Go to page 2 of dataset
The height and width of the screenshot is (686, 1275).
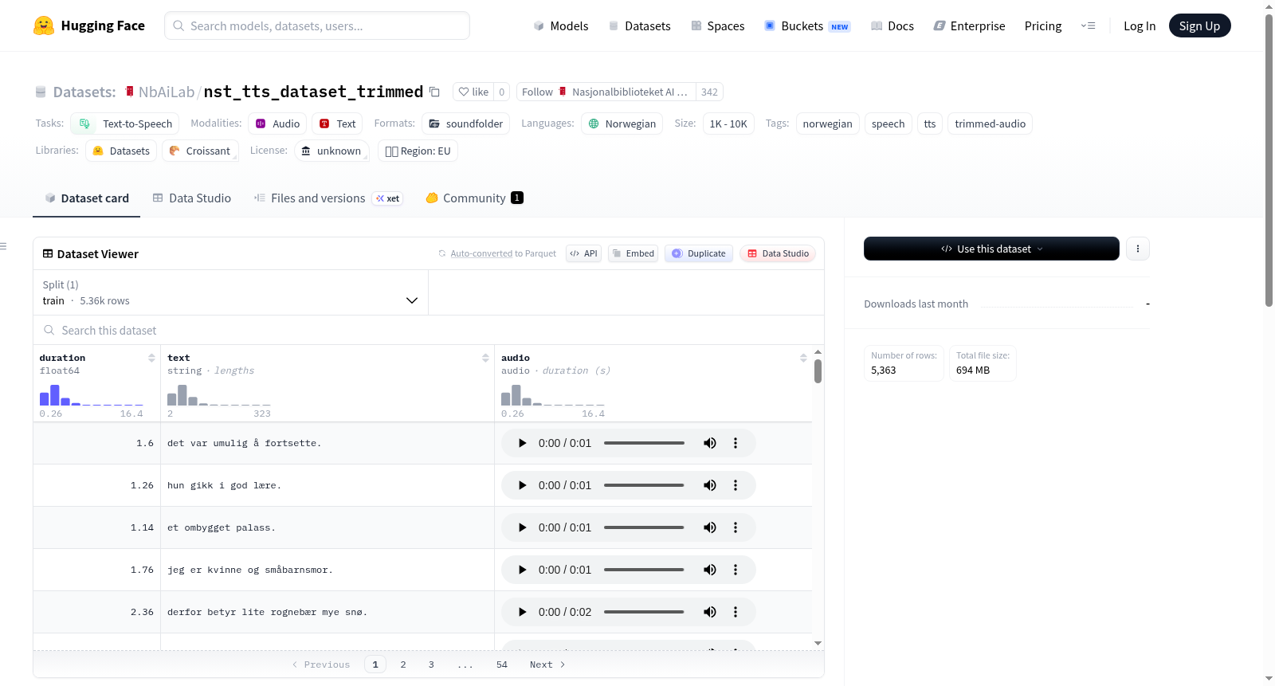(x=403, y=664)
